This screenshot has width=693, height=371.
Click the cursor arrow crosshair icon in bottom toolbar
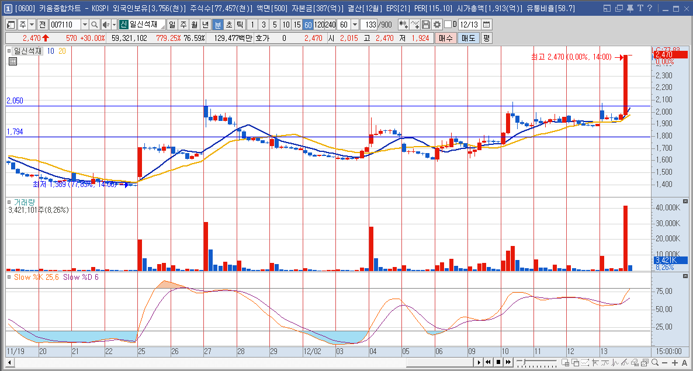pos(596,363)
